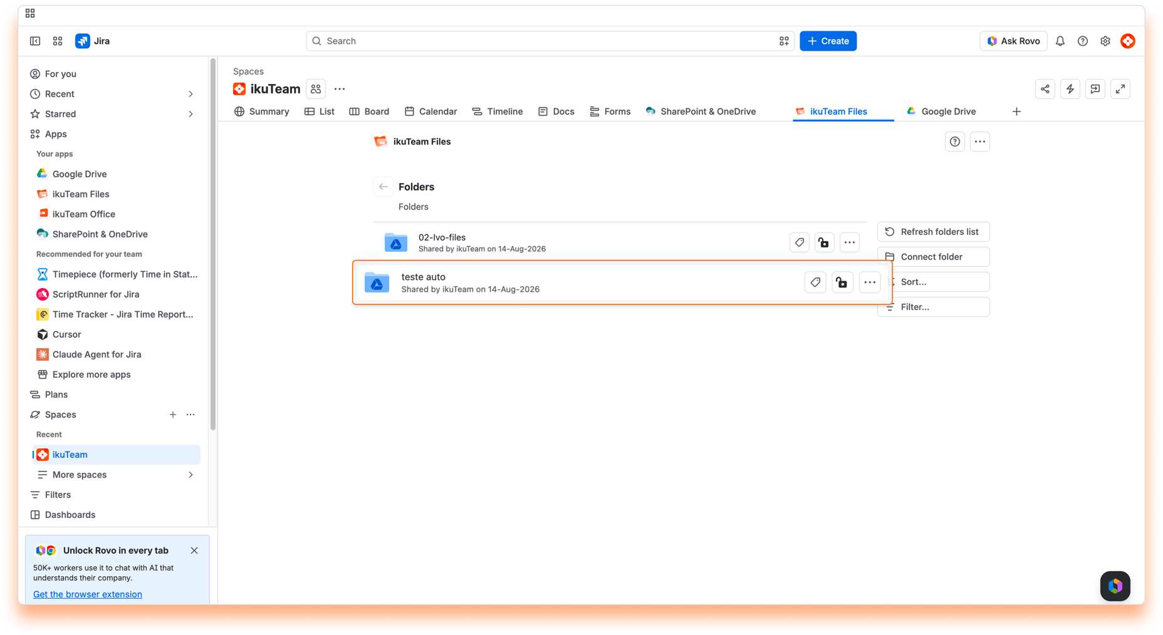Open the notifications bell

point(1060,41)
